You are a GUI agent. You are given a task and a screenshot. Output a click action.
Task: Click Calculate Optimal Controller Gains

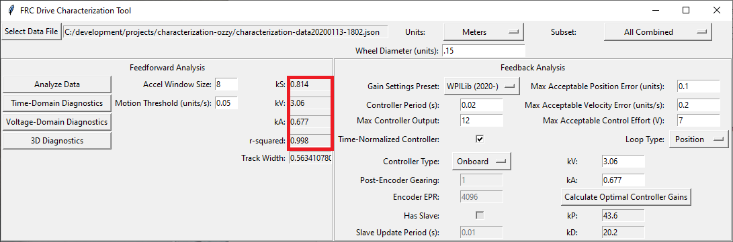[626, 197]
